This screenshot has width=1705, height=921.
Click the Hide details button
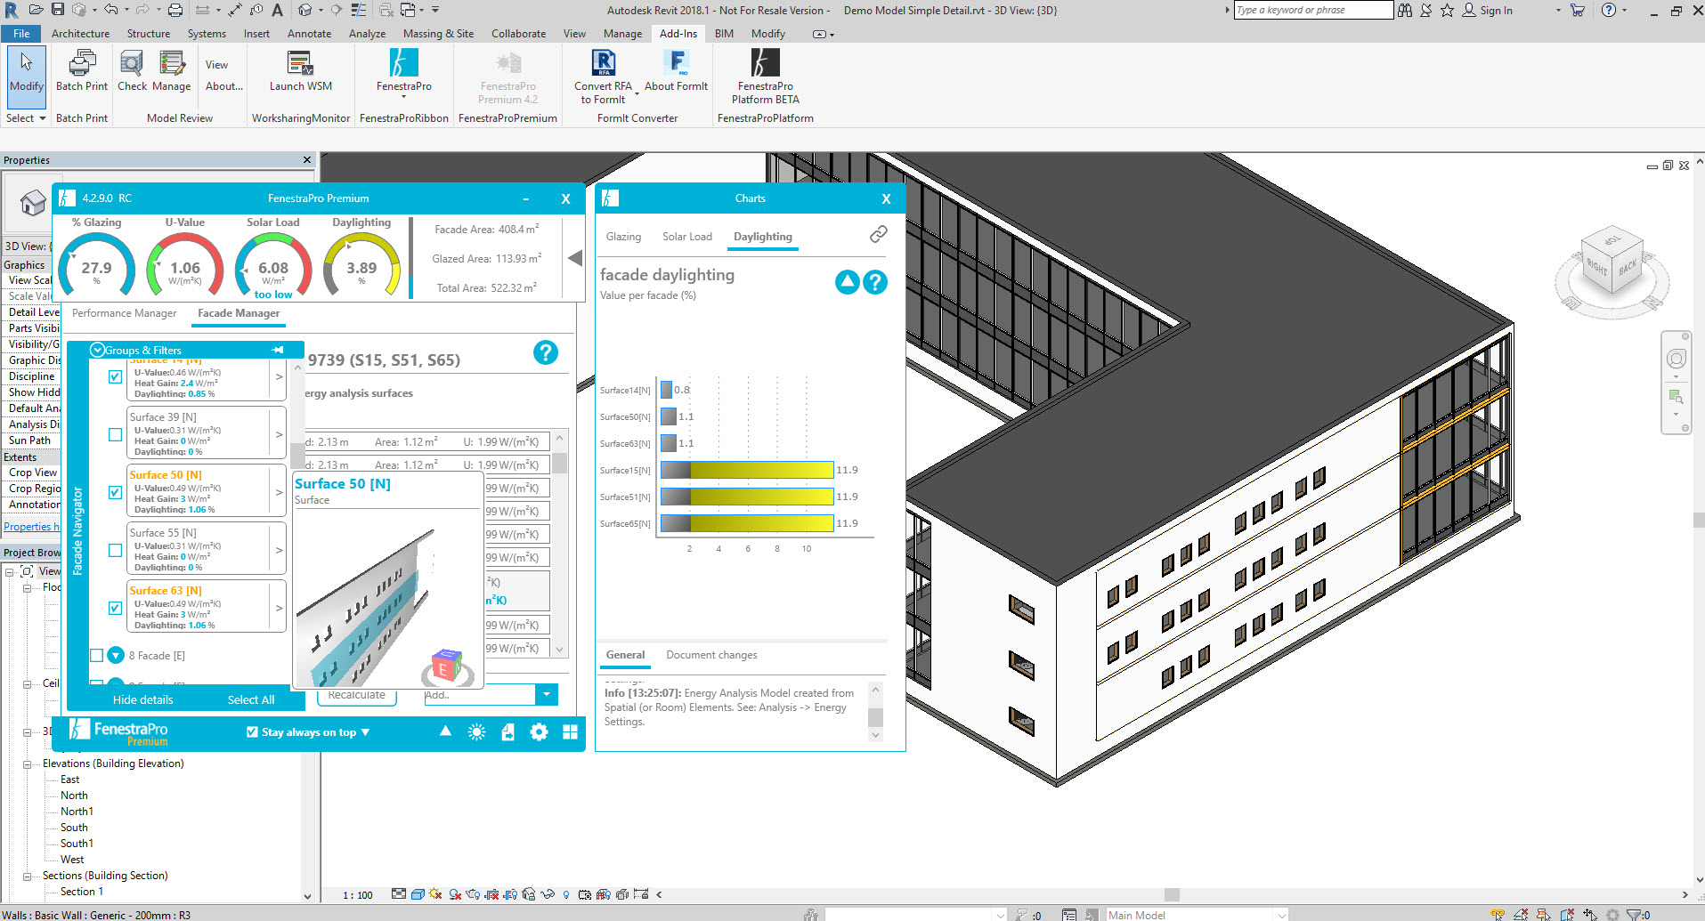click(142, 700)
